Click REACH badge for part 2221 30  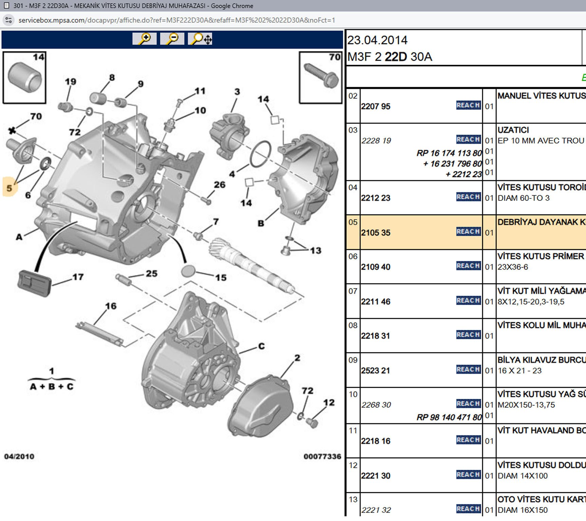pyautogui.click(x=468, y=475)
